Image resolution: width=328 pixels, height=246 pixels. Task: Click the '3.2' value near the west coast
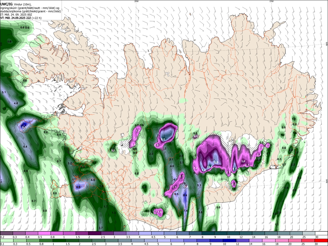[x=70, y=163]
